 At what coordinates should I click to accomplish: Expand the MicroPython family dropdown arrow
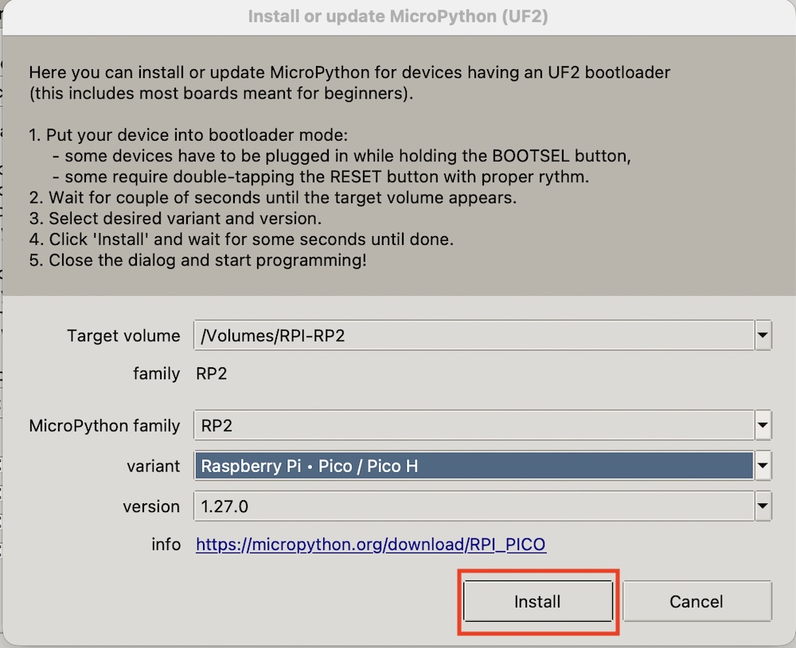tap(763, 425)
